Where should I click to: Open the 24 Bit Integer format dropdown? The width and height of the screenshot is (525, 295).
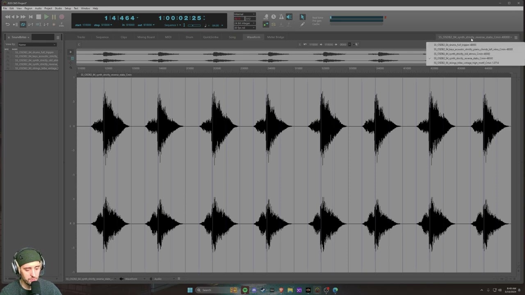244,23
